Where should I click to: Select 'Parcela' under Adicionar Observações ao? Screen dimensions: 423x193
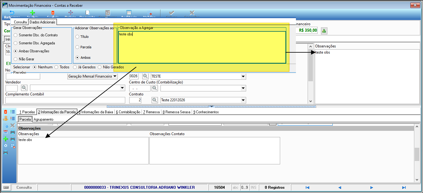77,47
